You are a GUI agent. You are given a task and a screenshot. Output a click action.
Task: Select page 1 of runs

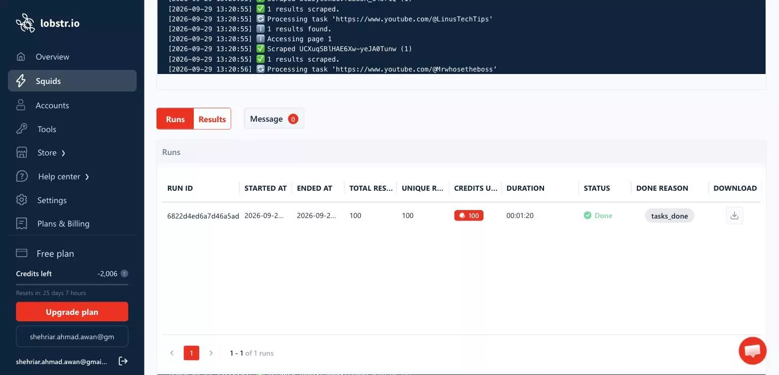point(191,353)
